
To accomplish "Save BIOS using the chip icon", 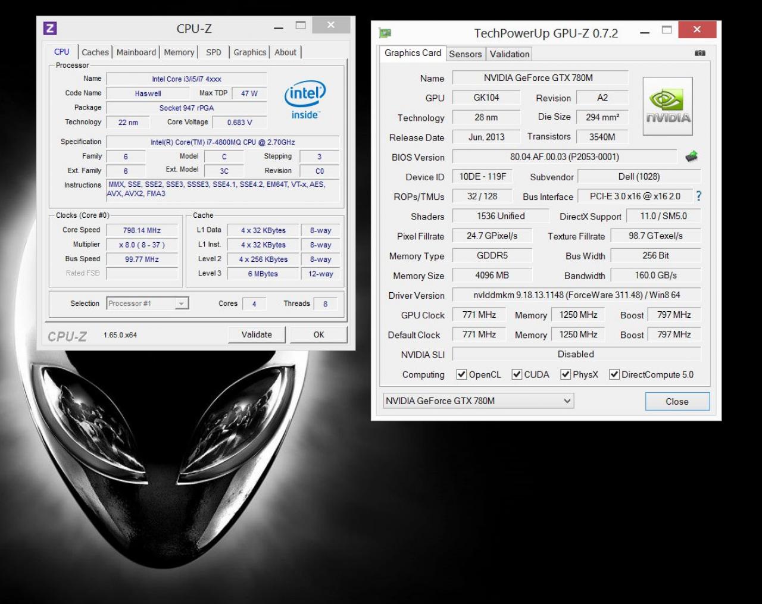I will click(691, 157).
